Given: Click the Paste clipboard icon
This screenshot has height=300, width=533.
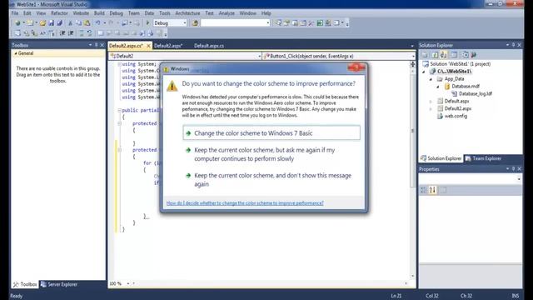Looking at the screenshot, I should click(87, 23).
